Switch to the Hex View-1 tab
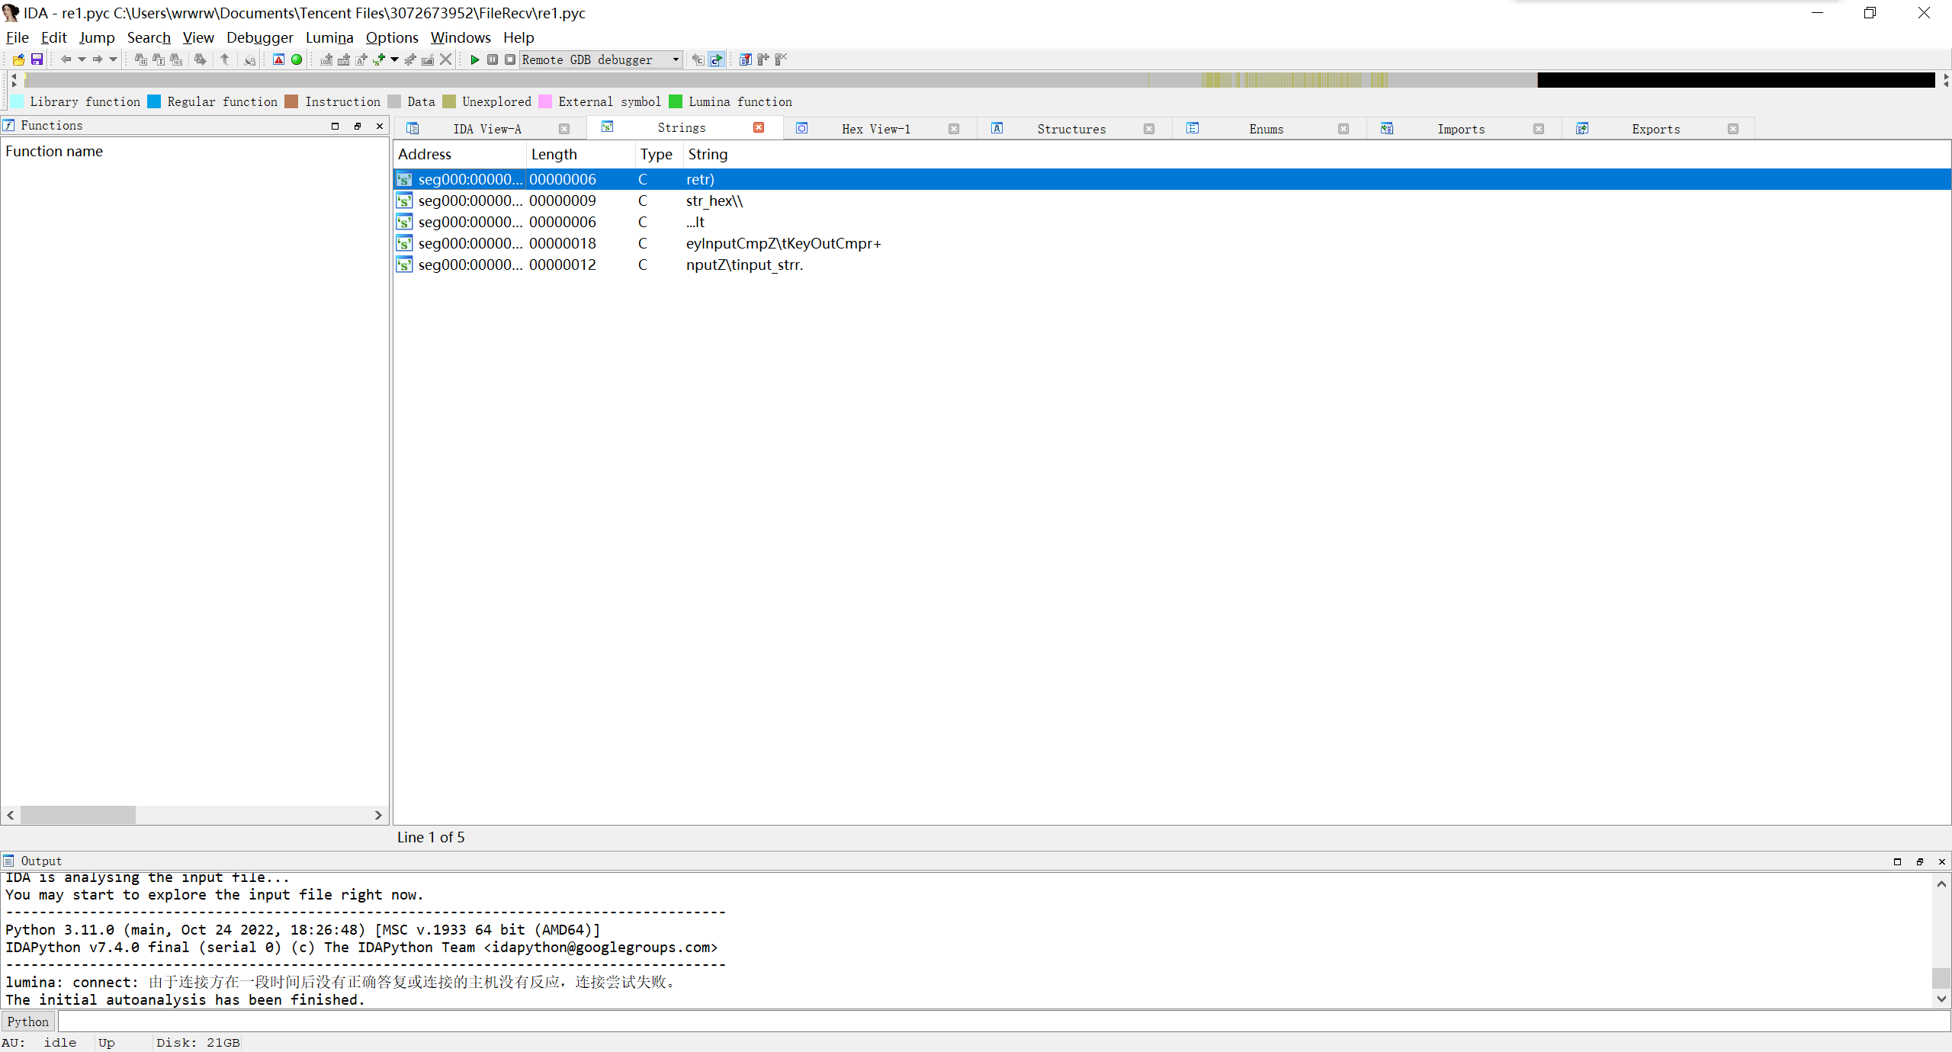Viewport: 1952px width, 1052px height. point(875,129)
